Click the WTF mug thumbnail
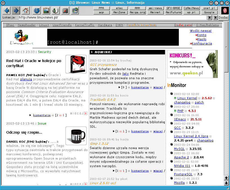Screen dimensions: 230x190 76,136
